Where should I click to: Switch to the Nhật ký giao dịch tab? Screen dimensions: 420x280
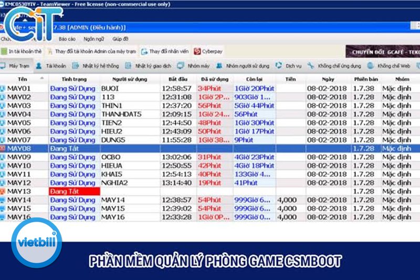click(148, 66)
